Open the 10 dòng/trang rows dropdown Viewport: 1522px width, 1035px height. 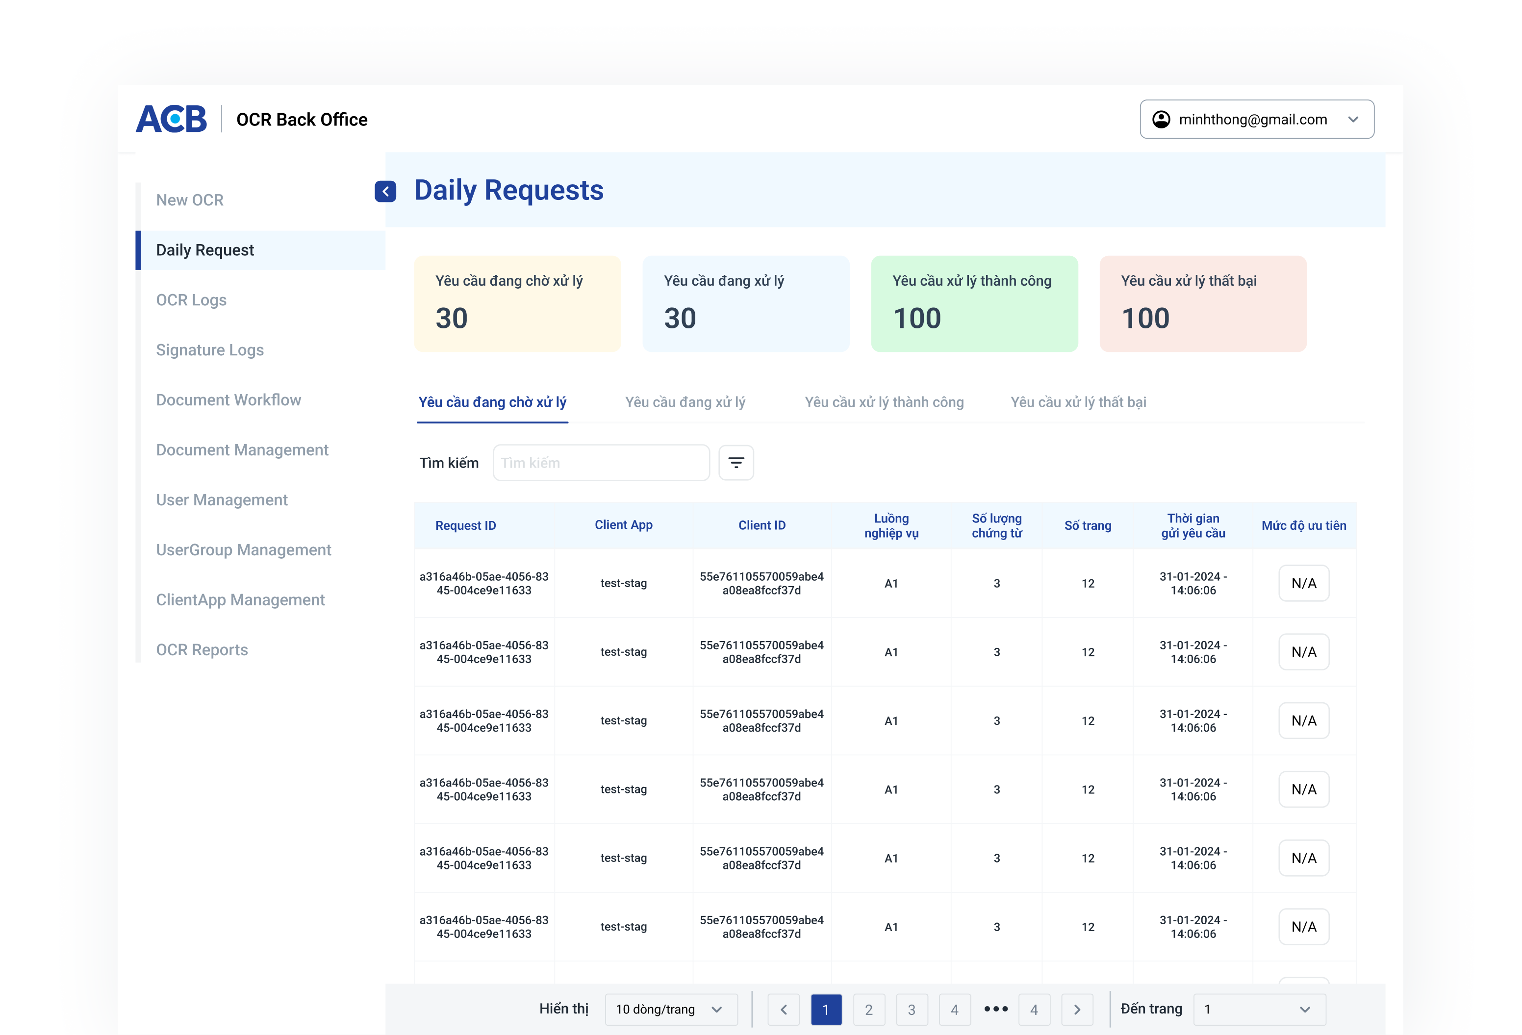(x=671, y=1009)
